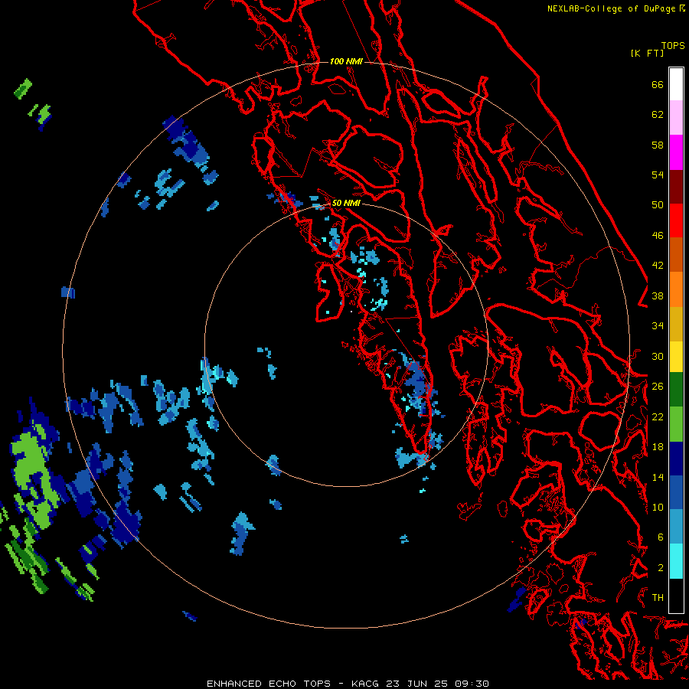
Task: Click the "TOPS" legend heading
Action: [673, 46]
